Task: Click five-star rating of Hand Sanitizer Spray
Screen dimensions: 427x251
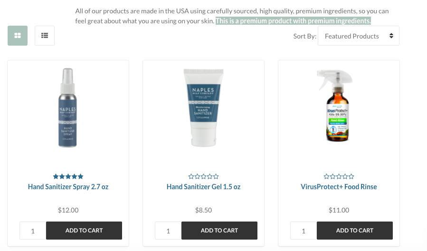Action: click(68, 176)
